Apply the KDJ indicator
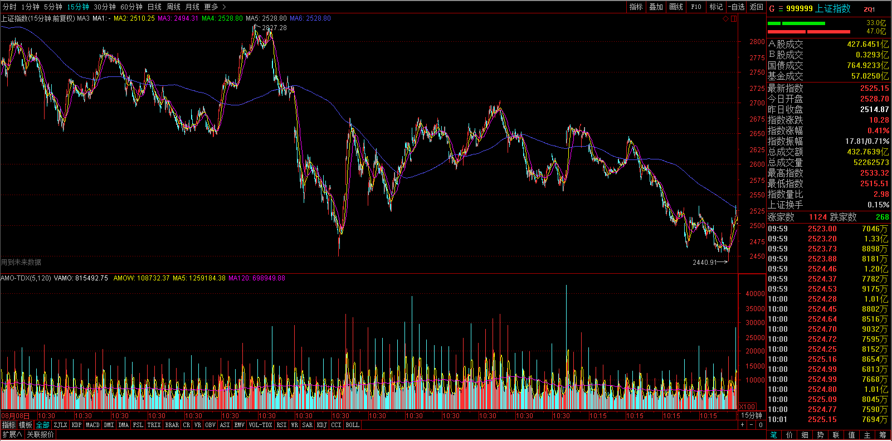This screenshot has height=441, width=892. click(321, 425)
